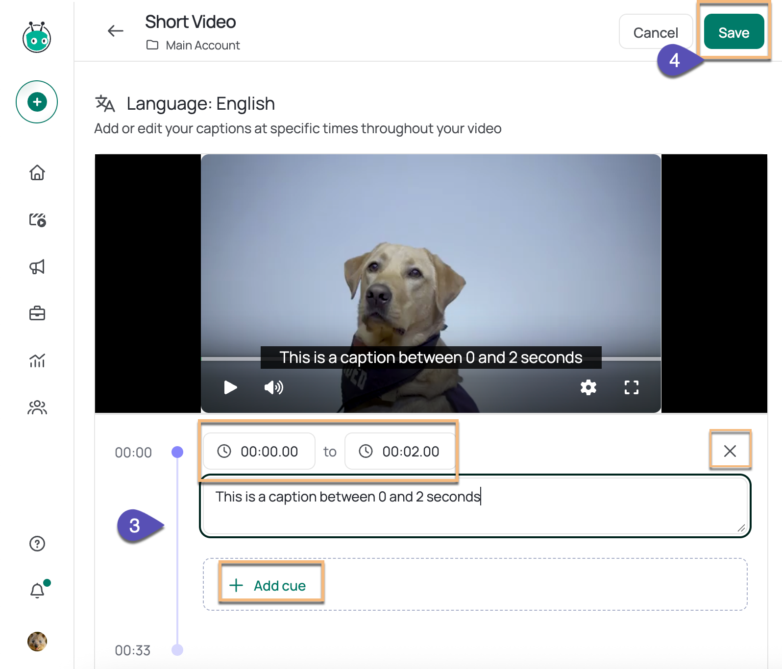Cancel caption editing
This screenshot has height=669, width=782.
click(x=656, y=32)
